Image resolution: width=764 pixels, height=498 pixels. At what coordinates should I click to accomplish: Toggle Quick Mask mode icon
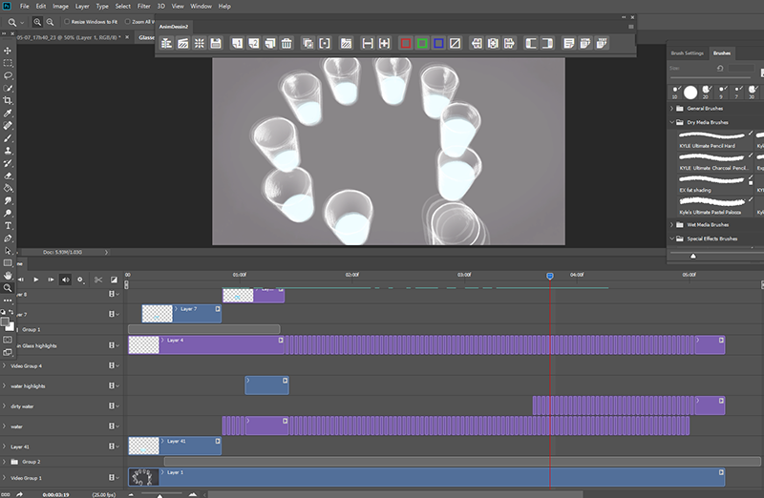pos(8,340)
